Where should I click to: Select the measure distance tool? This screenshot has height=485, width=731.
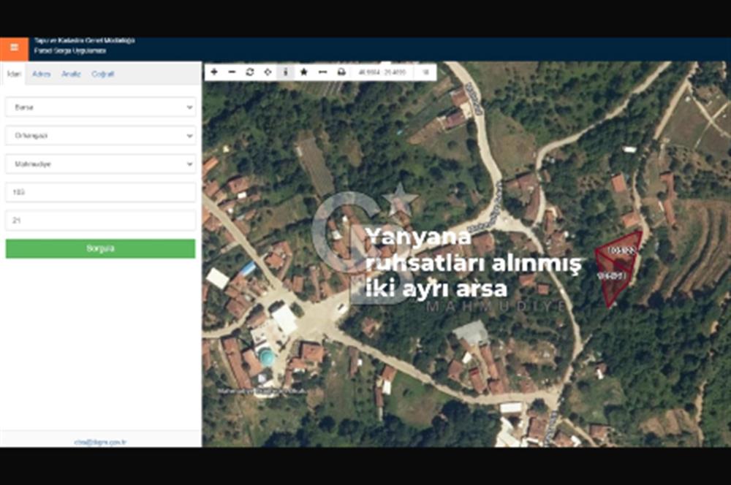[322, 72]
